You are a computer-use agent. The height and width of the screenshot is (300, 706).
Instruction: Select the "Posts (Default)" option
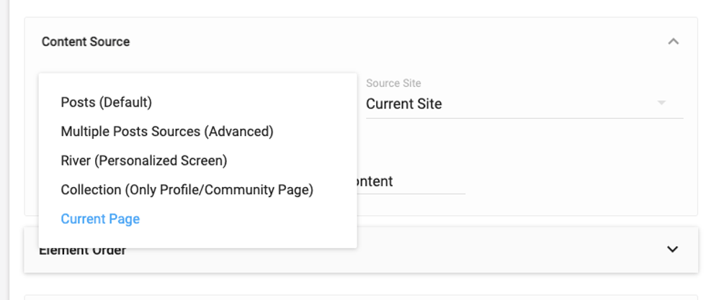[107, 102]
